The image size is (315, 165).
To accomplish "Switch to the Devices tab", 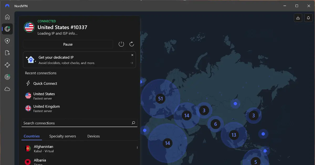I will point(93,136).
